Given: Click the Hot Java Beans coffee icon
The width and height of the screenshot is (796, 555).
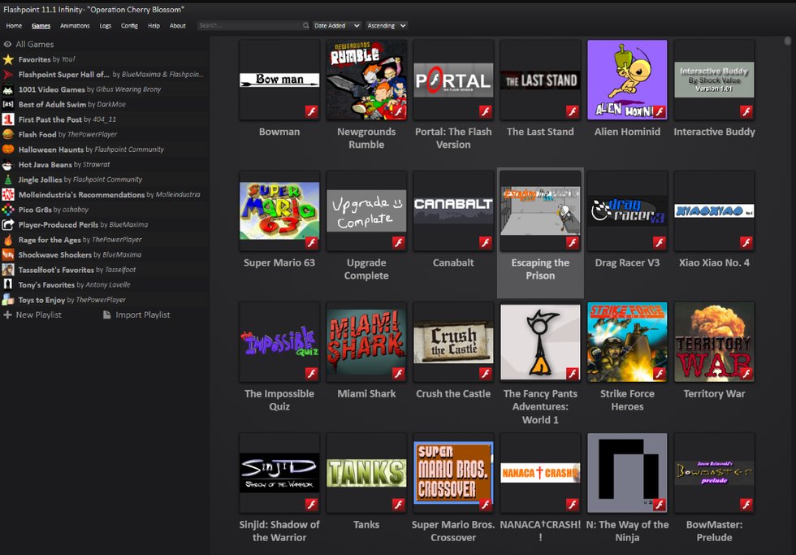Looking at the screenshot, I should point(8,165).
